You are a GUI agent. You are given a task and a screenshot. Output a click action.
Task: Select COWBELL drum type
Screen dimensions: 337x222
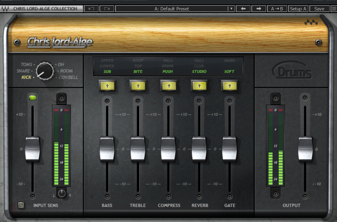[x=68, y=77]
